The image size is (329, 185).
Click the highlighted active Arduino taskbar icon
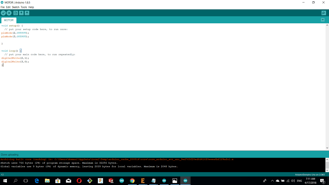coord(185,181)
